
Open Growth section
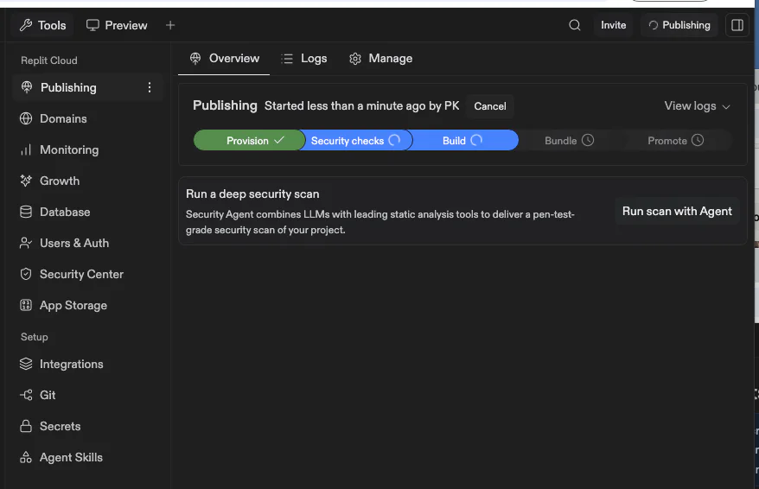88,181
